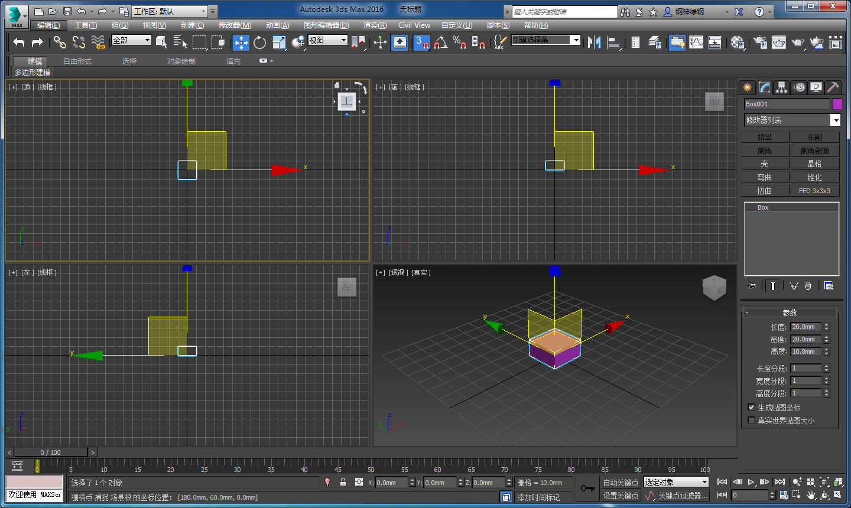Open the 编辑(E) menu
The height and width of the screenshot is (508, 851).
tap(48, 25)
